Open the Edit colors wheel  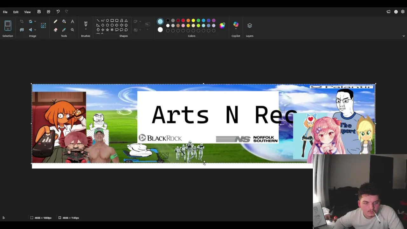[x=222, y=25]
